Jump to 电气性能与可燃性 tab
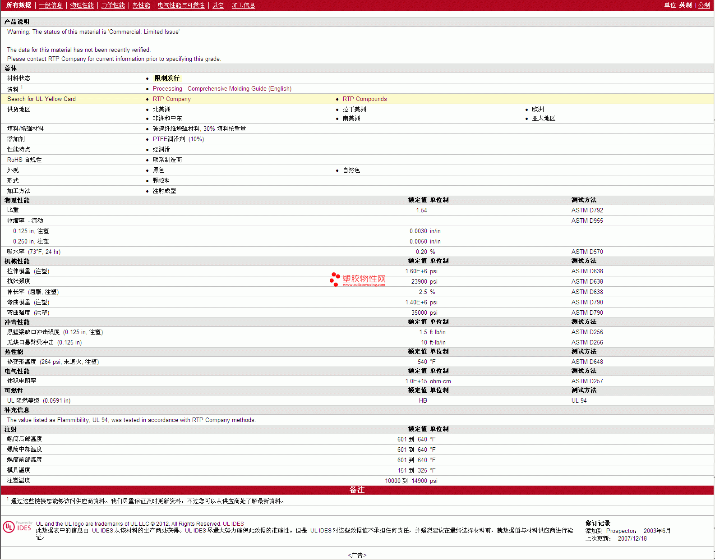This screenshot has height=560, width=715. coord(181,5)
